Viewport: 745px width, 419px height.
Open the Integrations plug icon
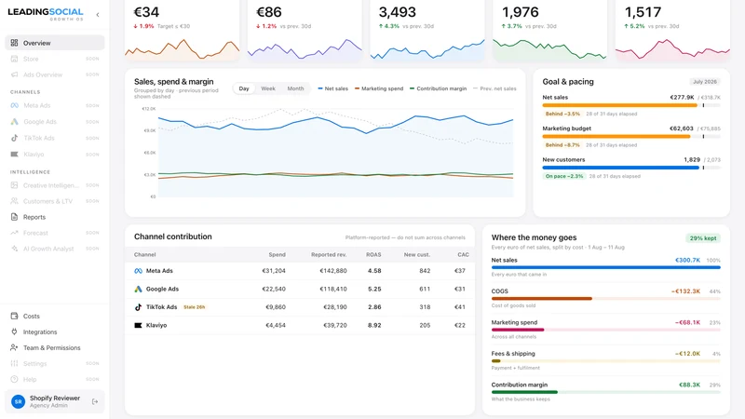14,331
